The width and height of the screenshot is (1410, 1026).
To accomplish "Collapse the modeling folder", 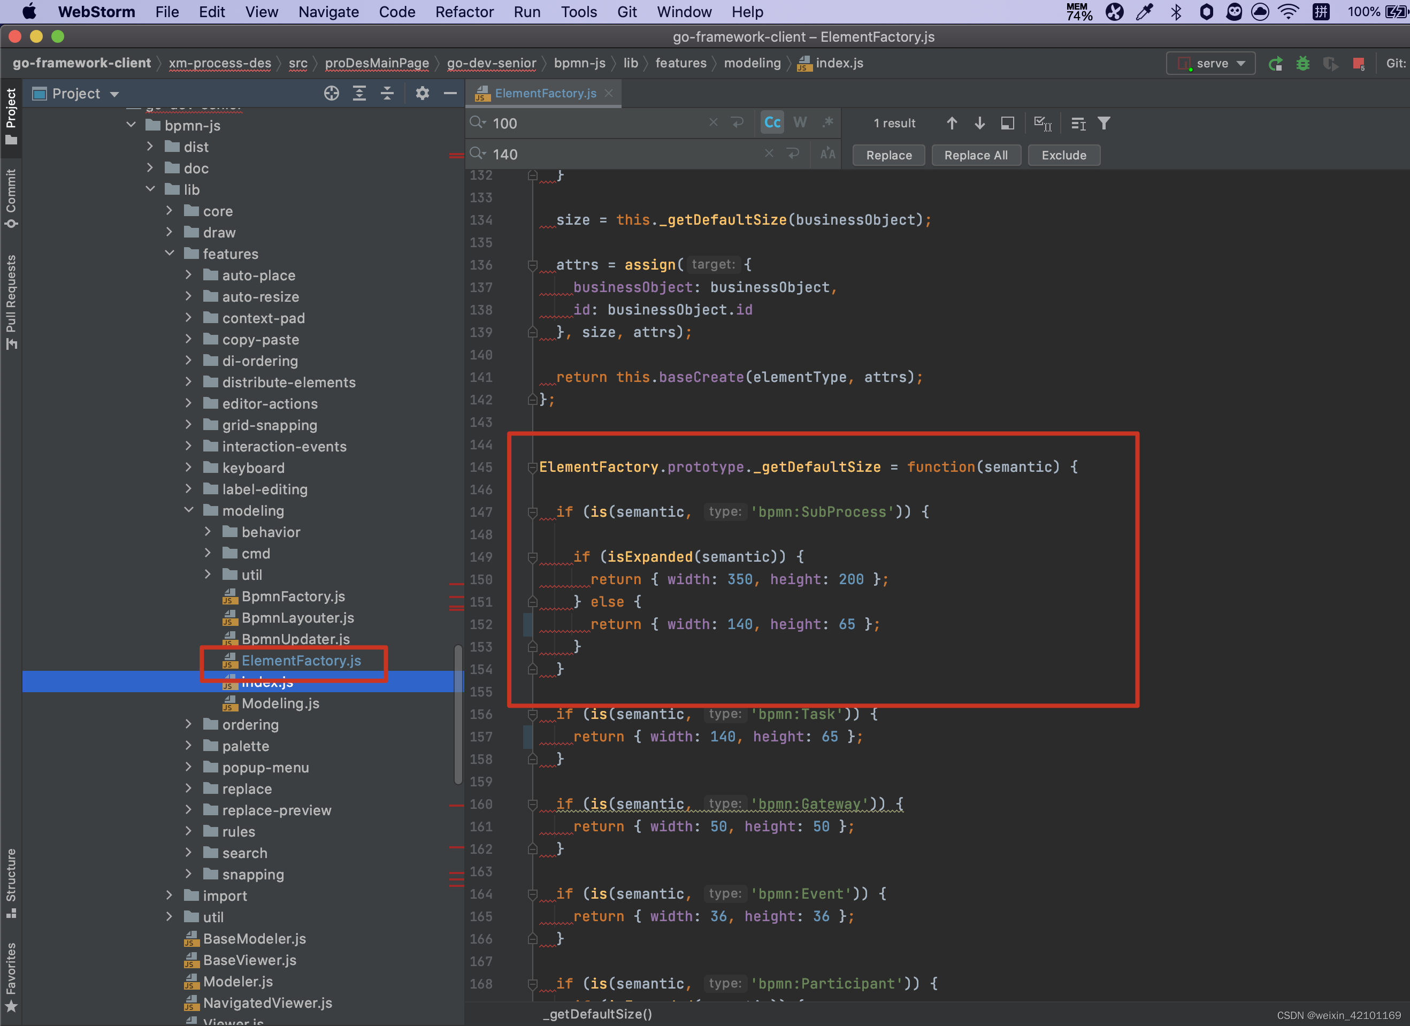I will 188,510.
